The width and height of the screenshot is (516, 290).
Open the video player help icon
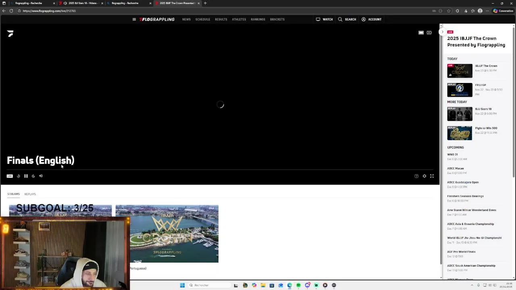pos(416,176)
